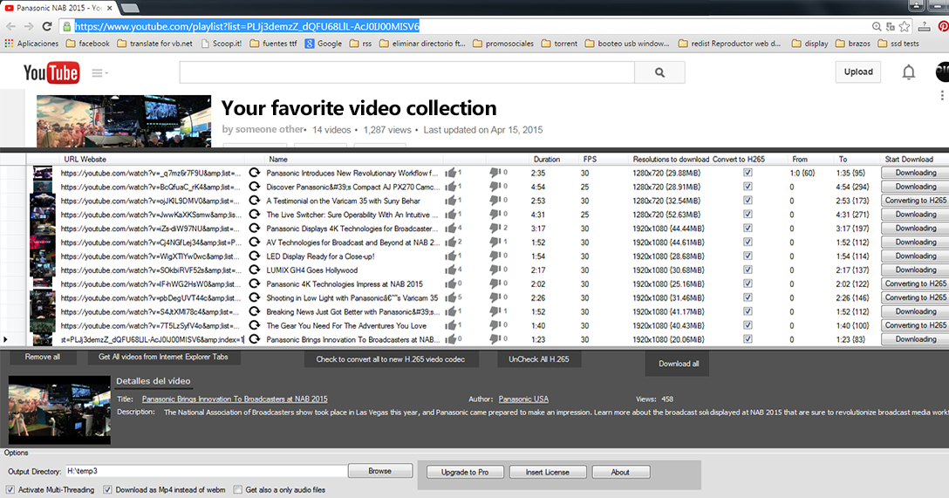Image resolution: width=949 pixels, height=498 pixels.
Task: Click thumbs up icon for AV Technologies for Broadcast row
Action: point(450,242)
